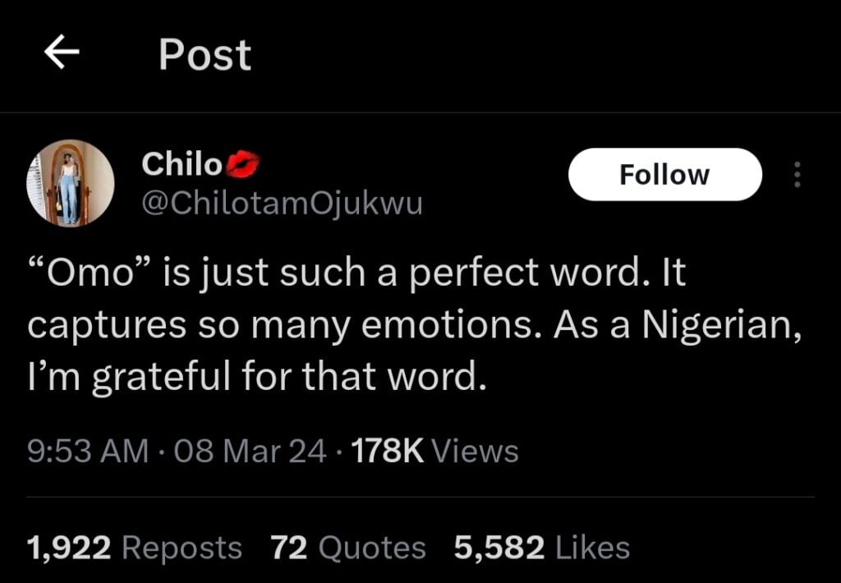This screenshot has width=841, height=583.
Task: Select the line "I'm grateful for that word."
Action: [257, 377]
